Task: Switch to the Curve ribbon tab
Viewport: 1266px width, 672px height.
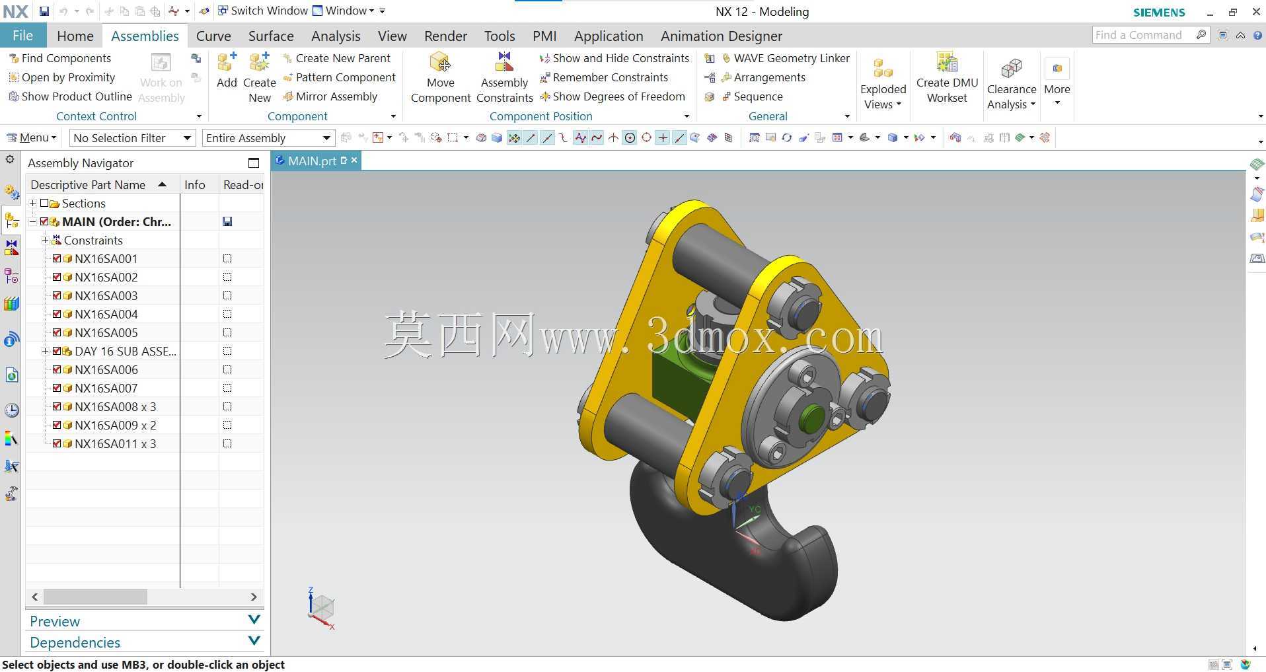Action: (x=213, y=36)
